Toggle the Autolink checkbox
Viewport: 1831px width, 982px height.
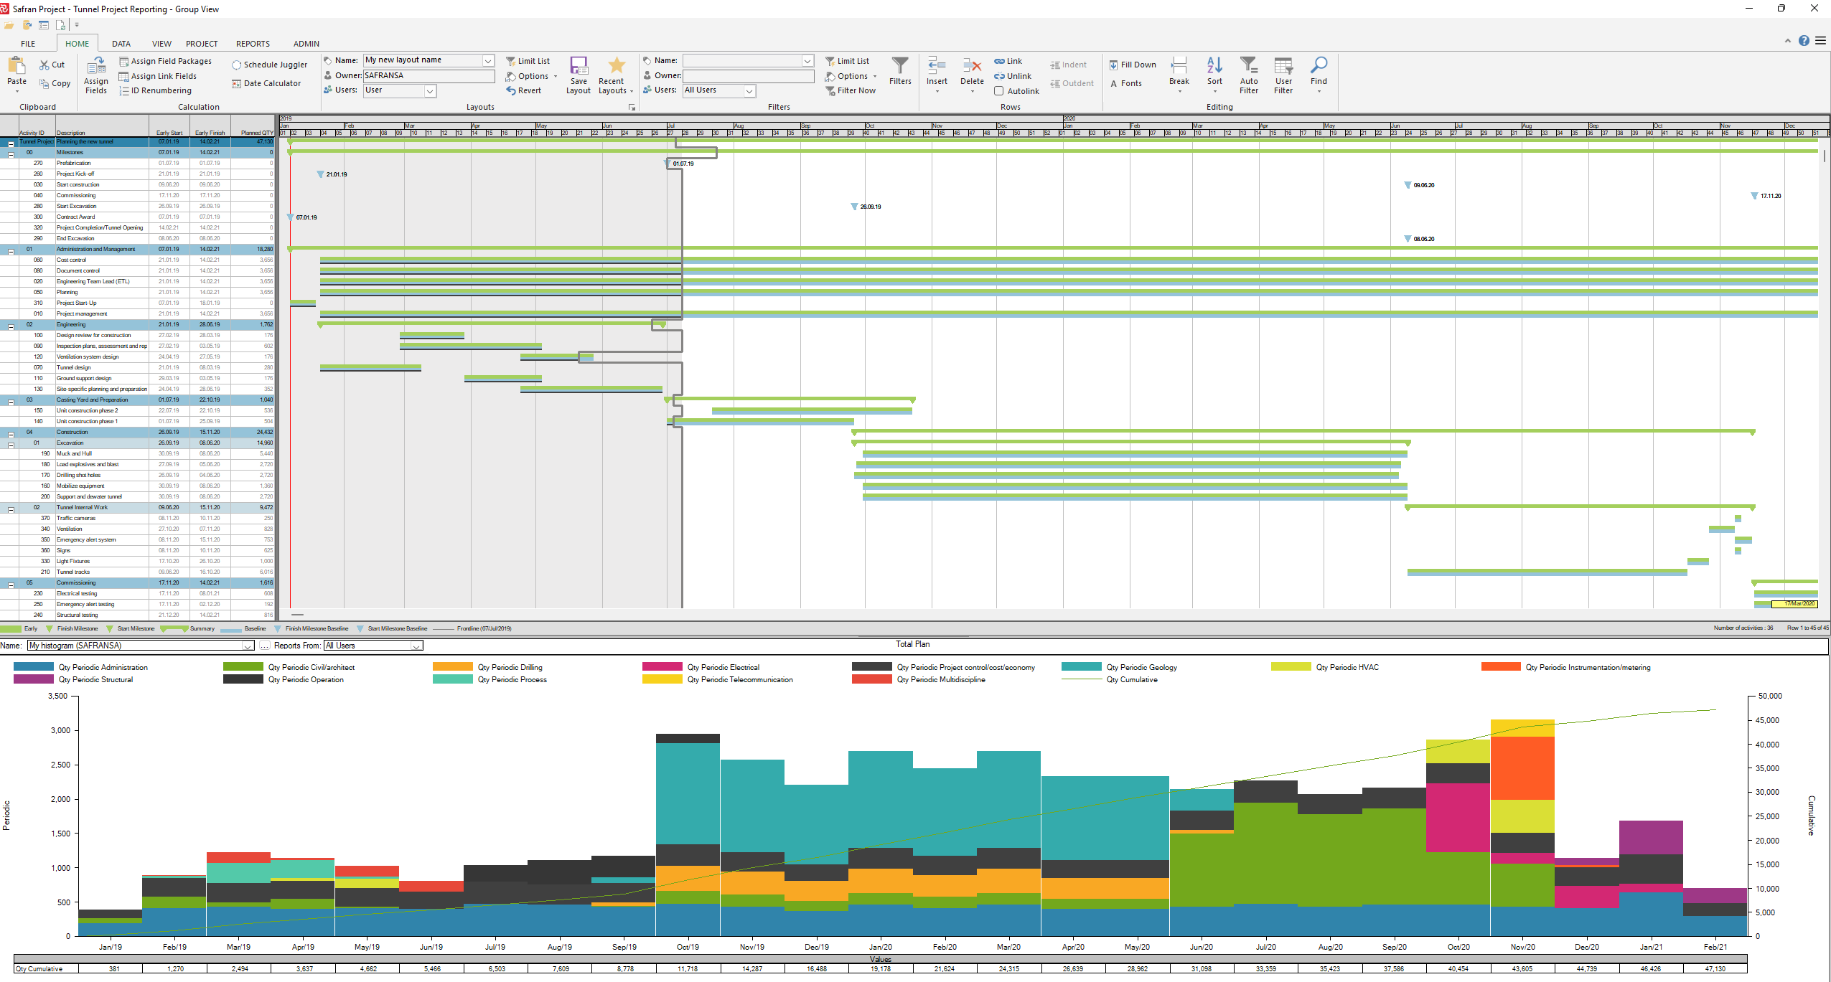click(x=998, y=91)
